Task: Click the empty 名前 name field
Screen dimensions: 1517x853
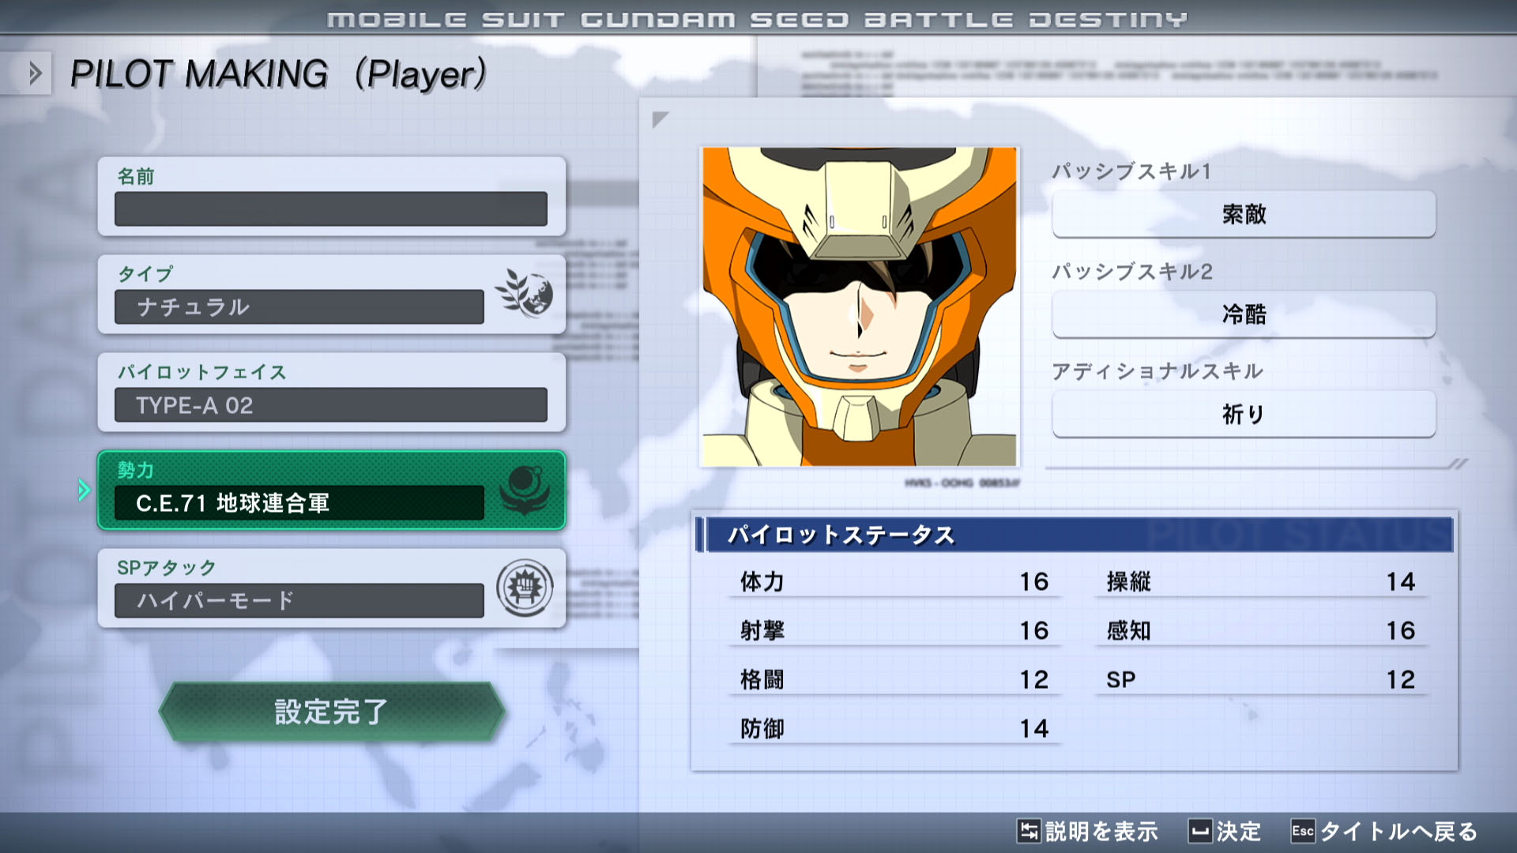Action: (330, 209)
